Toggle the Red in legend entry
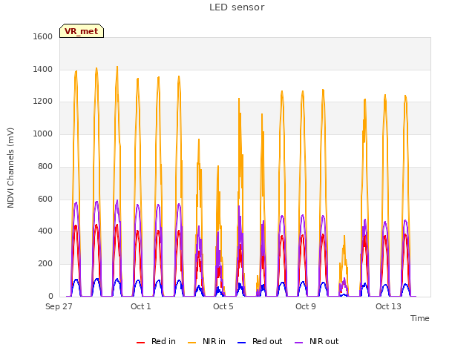Viewport: 475px width, 356px height. click(x=156, y=341)
